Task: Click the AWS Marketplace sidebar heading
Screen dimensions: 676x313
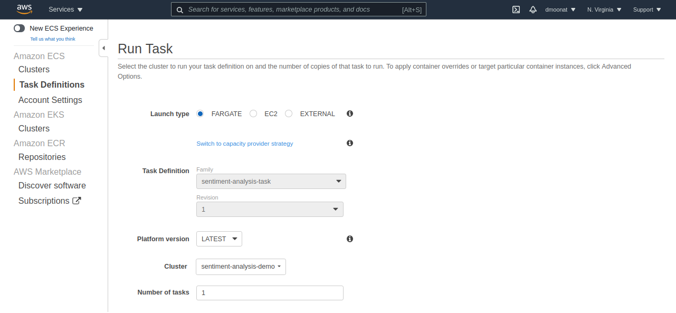Action: click(x=47, y=172)
